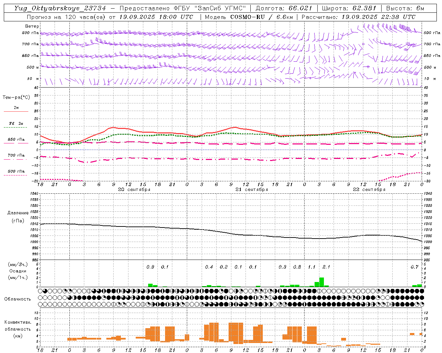Click precipitation value "0.8"
The height and width of the screenshot is (353, 442).
[x=297, y=267]
